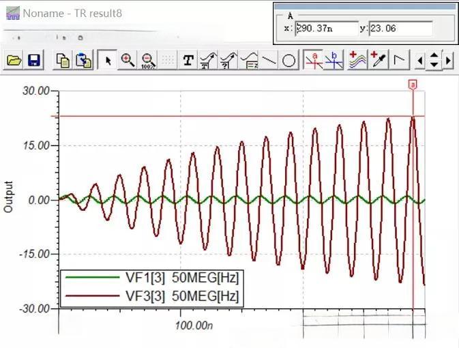Viewport: 459px width, 348px height.
Task: Click the add more curves icon
Action: tap(357, 60)
